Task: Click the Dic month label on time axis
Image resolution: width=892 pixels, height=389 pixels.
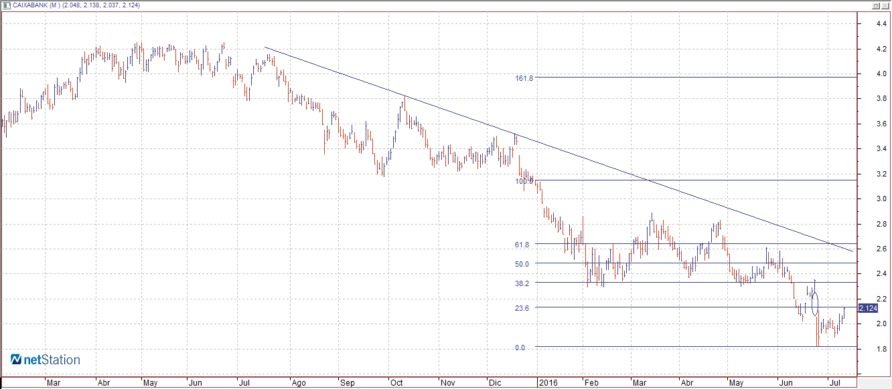Action: (495, 384)
